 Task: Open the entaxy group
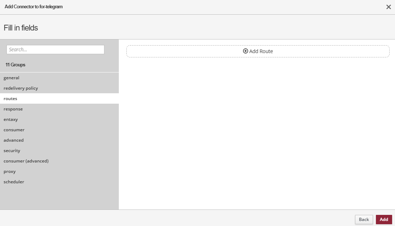(x=11, y=119)
